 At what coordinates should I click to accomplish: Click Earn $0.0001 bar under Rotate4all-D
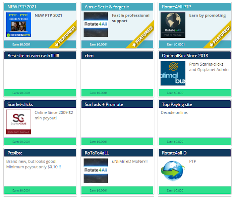click(x=195, y=190)
